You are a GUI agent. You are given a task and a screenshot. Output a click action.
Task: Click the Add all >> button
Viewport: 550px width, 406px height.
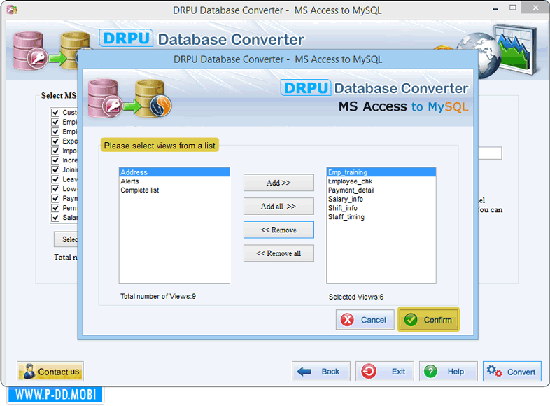click(x=278, y=206)
